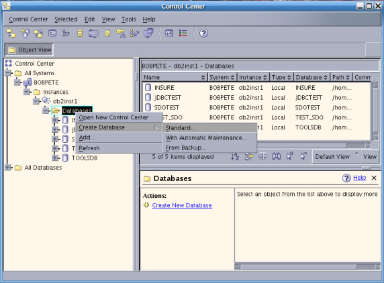
Task: Expand the All Databases tree node
Action: 8,168
